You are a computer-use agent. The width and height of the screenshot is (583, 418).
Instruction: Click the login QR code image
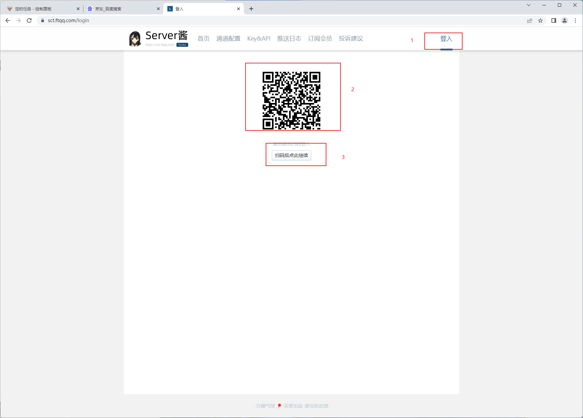[x=291, y=100]
